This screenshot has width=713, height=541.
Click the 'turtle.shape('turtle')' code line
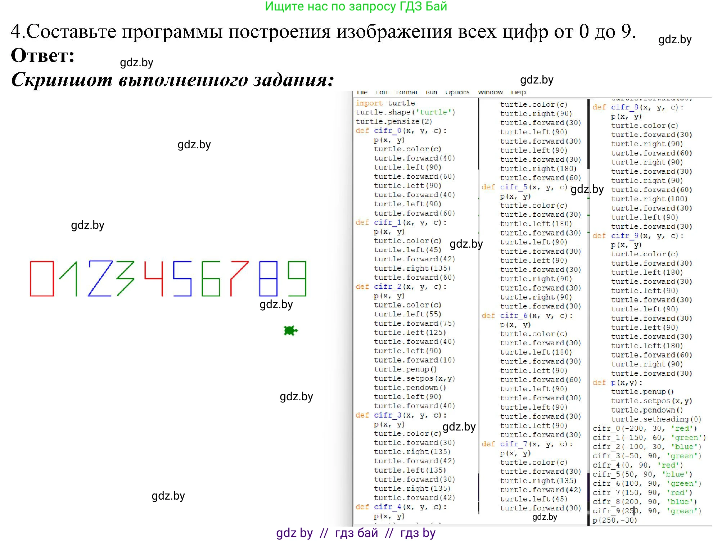406,112
